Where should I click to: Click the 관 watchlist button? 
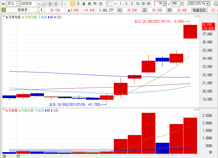tap(50, 4)
